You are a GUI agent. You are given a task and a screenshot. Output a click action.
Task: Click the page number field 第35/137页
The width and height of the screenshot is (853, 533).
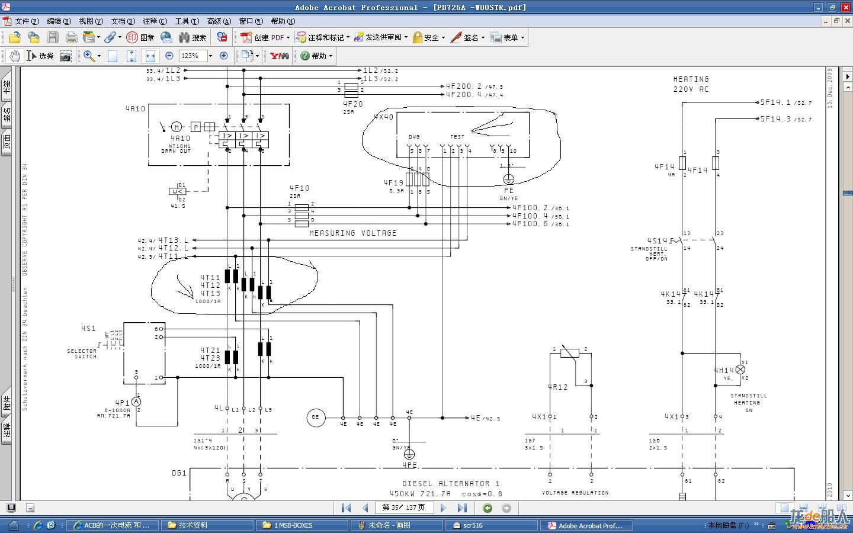tap(404, 508)
